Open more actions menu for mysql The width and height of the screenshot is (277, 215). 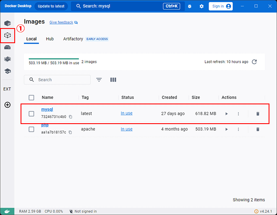click(238, 114)
